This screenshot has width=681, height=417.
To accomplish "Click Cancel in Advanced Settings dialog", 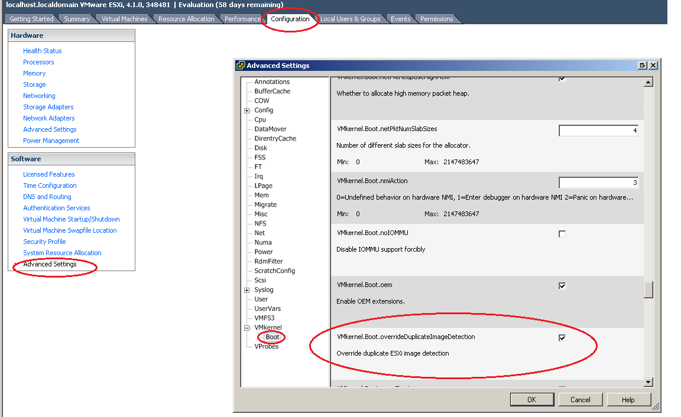I will coord(581,400).
